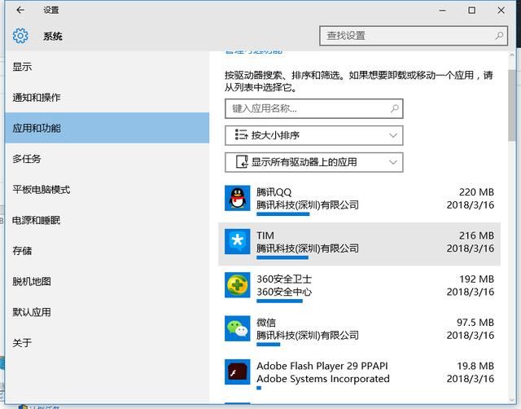Screen dimensions: 521x409
Task: Click the 360安全卫士 icon
Action: [237, 285]
